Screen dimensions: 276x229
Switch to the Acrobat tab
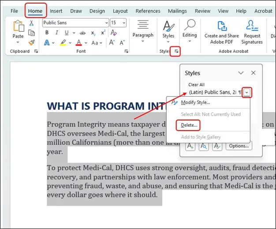[x=263, y=11]
